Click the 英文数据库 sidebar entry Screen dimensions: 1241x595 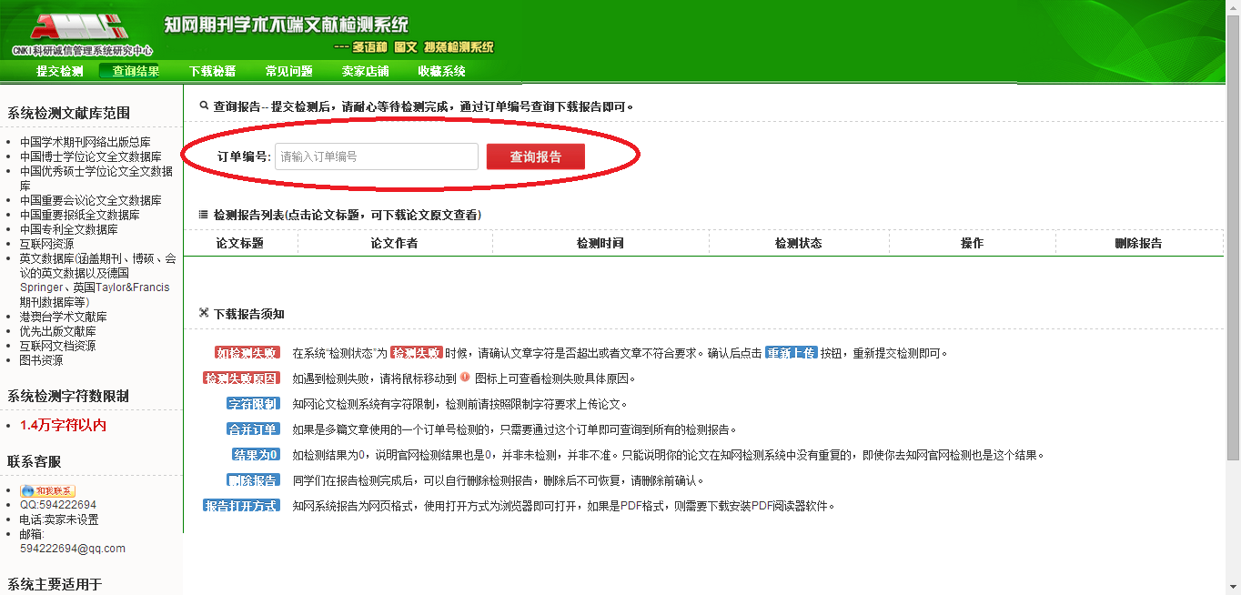(x=97, y=280)
